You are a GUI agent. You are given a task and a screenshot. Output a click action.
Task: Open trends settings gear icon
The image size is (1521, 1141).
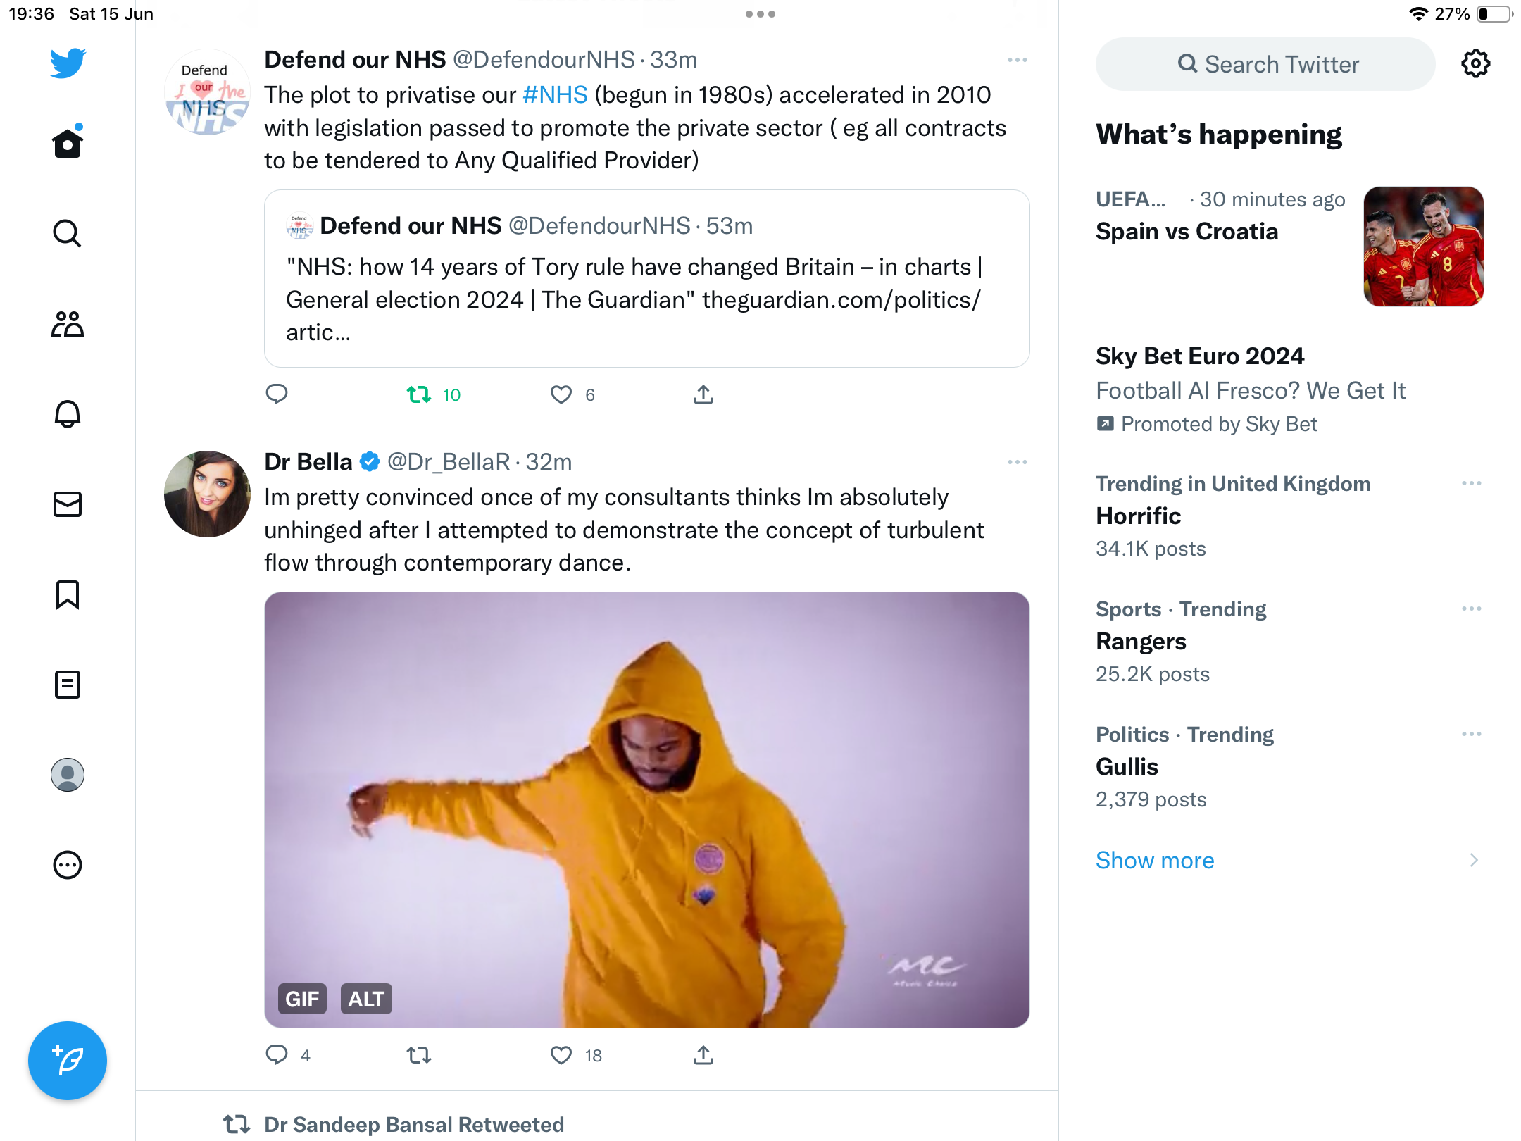click(x=1476, y=64)
